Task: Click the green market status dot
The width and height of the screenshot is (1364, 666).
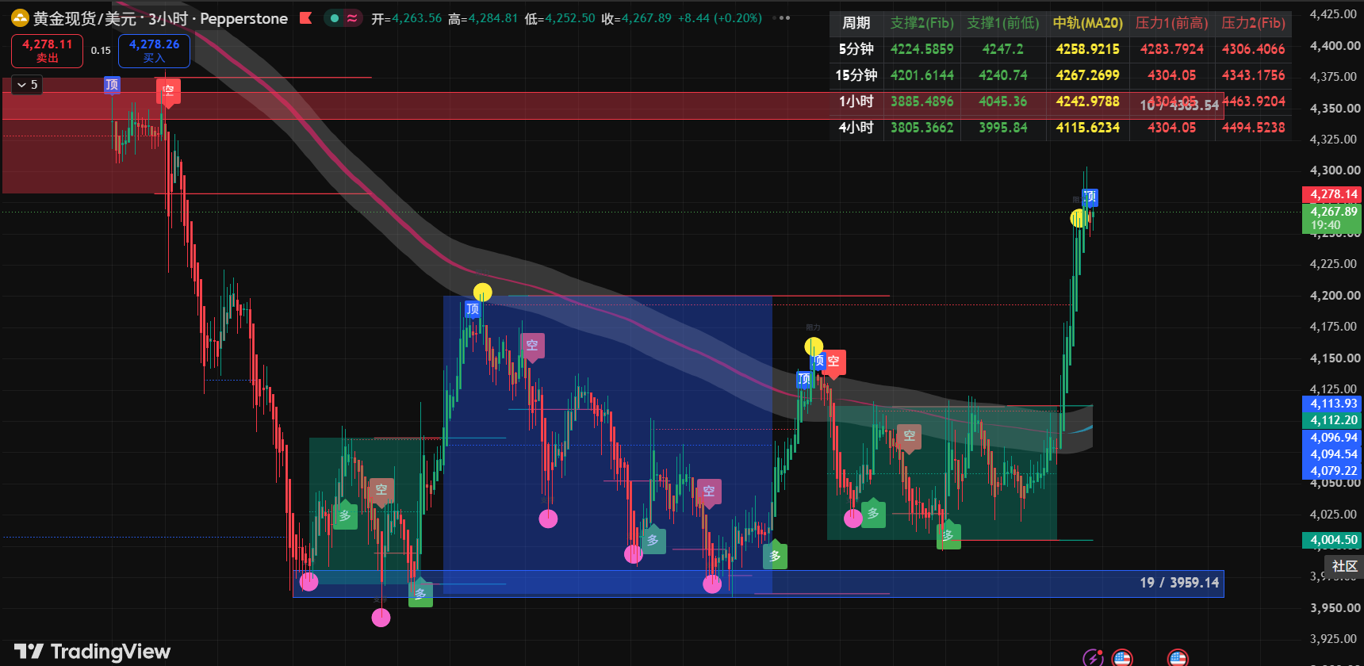Action: [x=335, y=17]
